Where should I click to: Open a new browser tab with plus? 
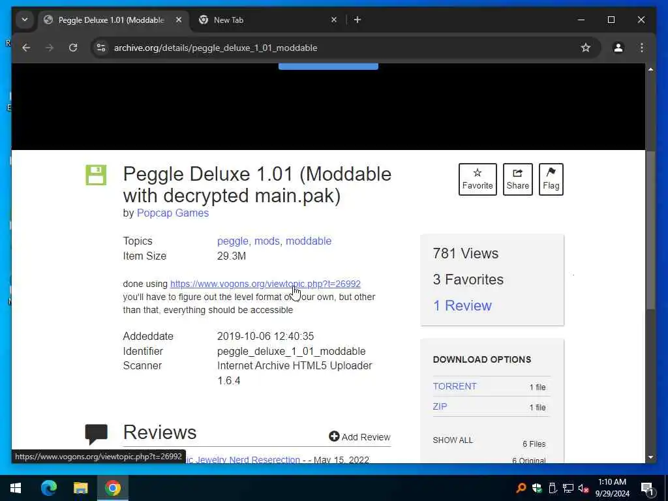357,20
